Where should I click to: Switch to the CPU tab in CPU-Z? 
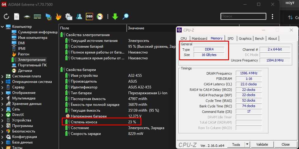(x=184, y=38)
